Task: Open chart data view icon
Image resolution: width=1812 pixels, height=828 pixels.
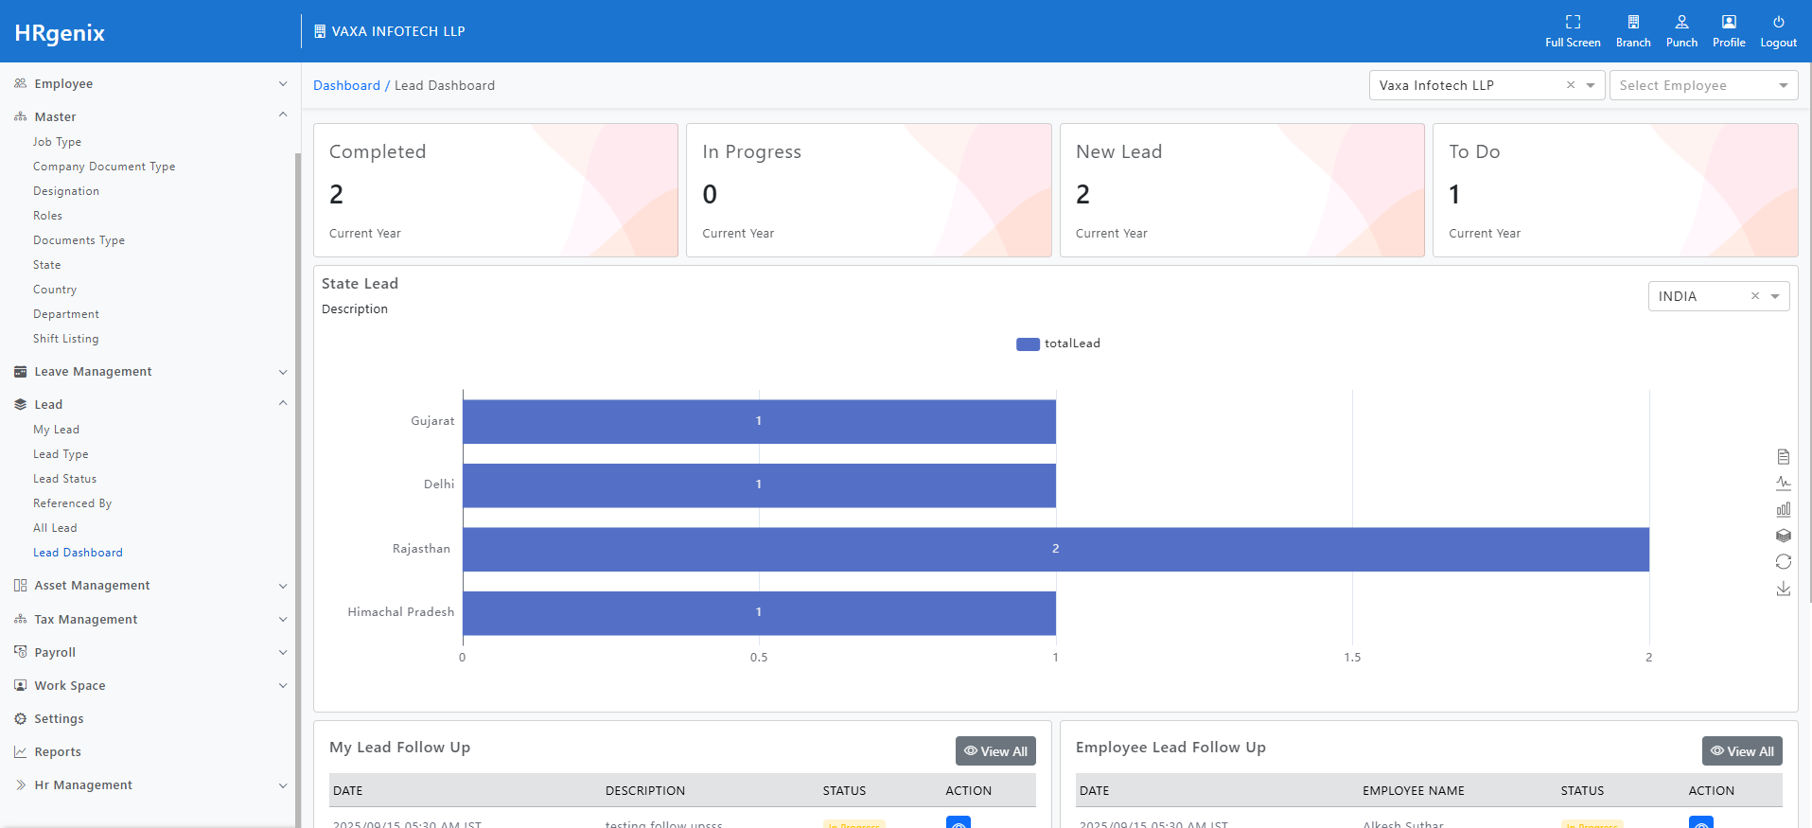Action: point(1784,457)
